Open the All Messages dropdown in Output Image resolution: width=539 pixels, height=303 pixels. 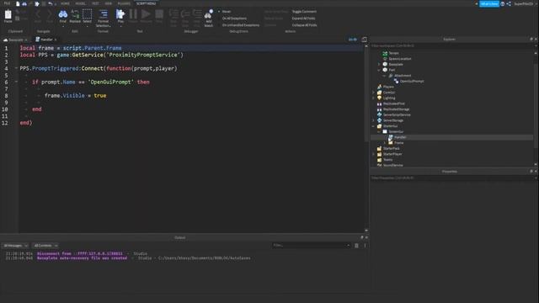(x=15, y=246)
